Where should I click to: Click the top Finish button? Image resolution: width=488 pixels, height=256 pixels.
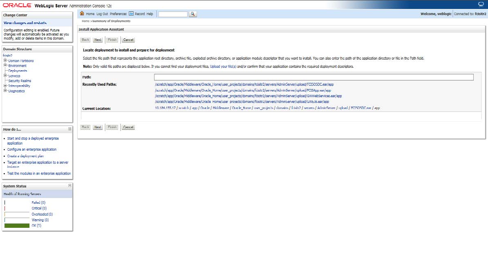(x=112, y=40)
